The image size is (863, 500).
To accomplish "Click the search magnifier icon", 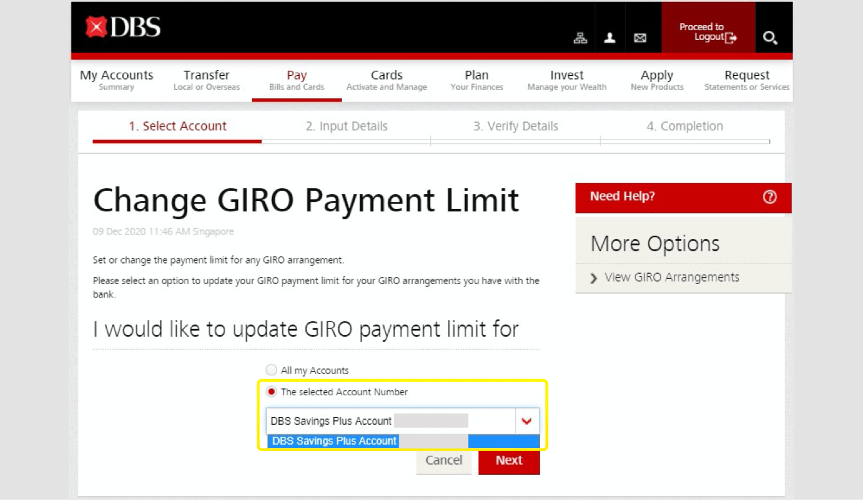I will (x=770, y=38).
